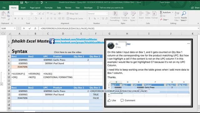Click outline level 2 button
Viewport: 200px width, 113px height.
point(4,34)
